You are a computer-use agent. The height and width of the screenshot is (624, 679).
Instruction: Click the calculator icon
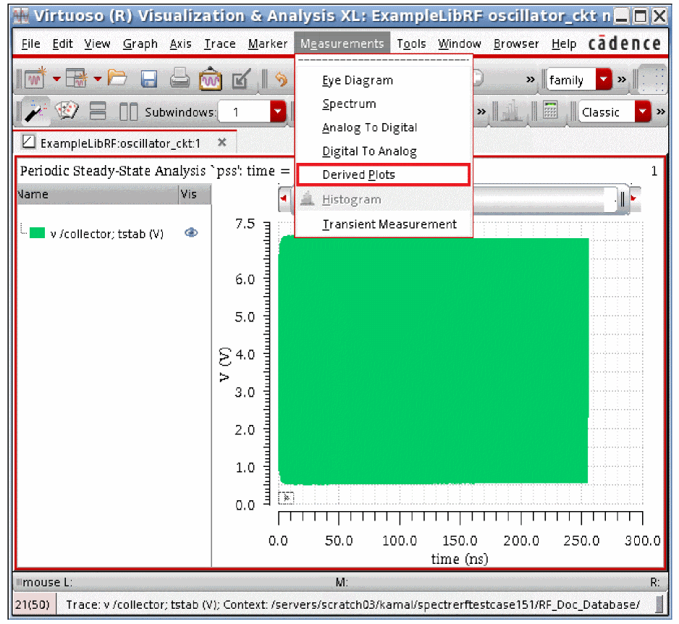550,111
